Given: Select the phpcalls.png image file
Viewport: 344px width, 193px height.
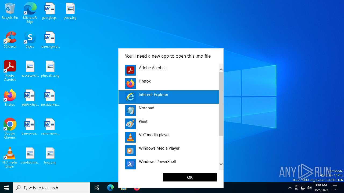Looking at the screenshot, I should coord(50,69).
